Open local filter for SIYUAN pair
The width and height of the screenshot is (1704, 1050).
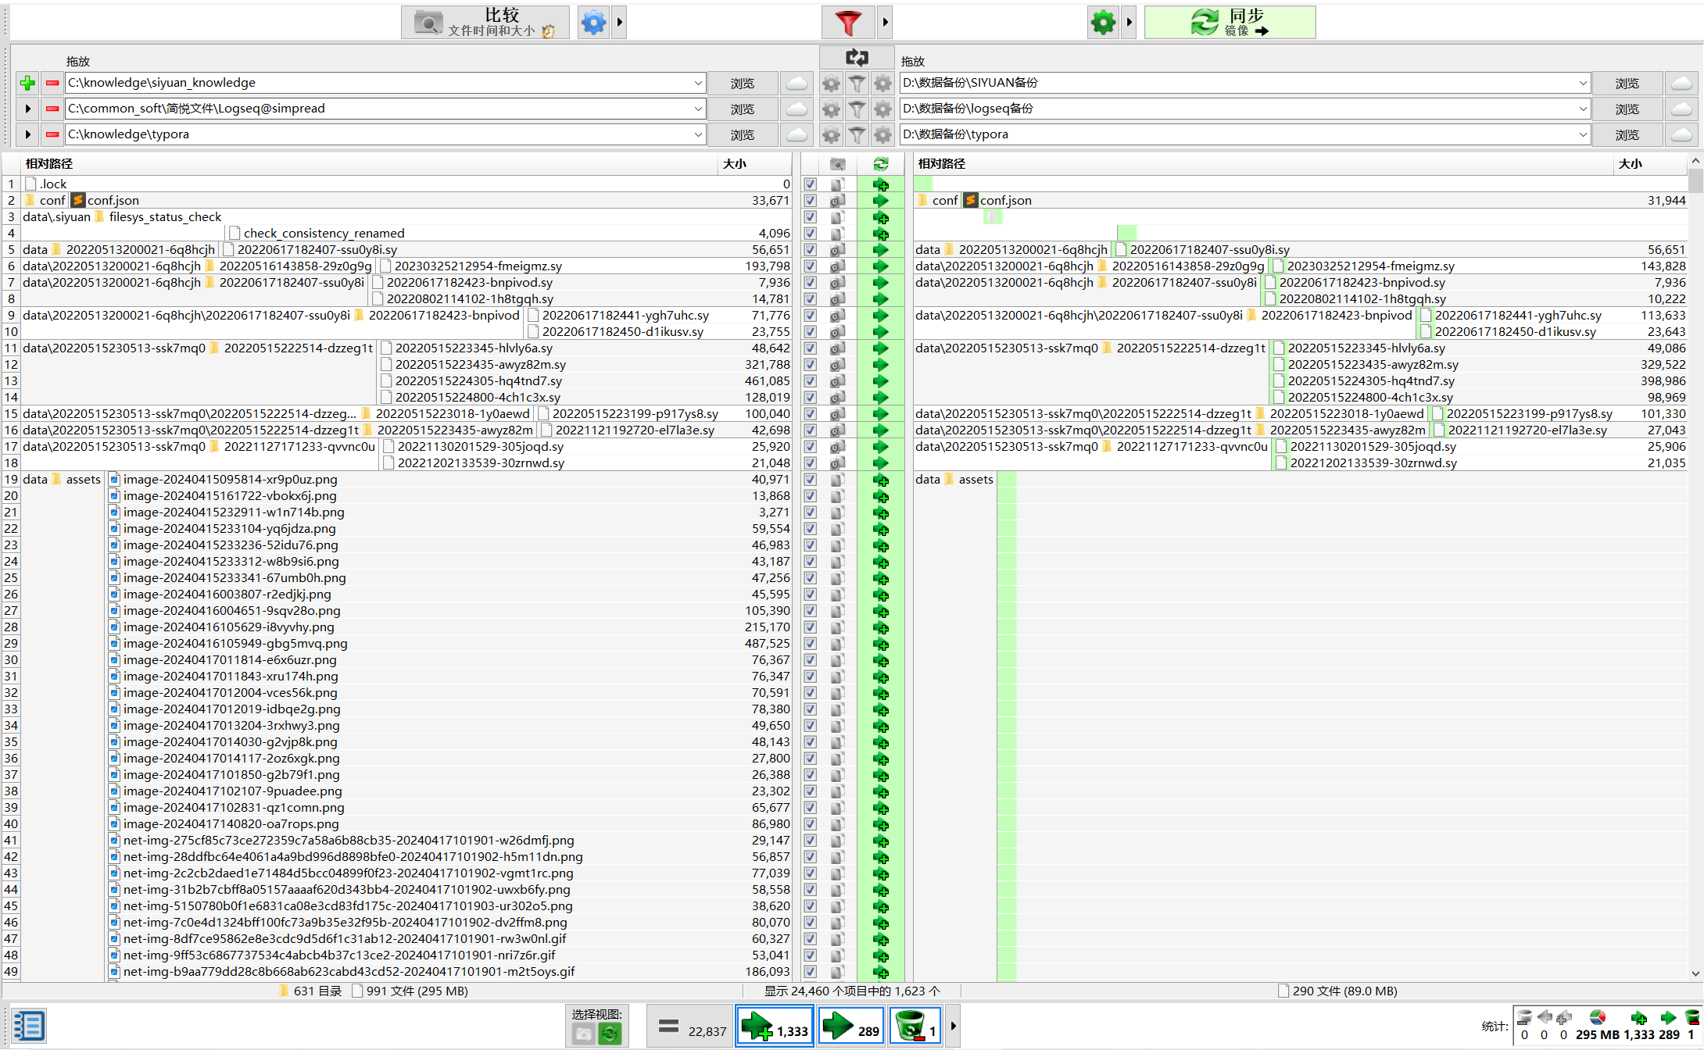(857, 83)
